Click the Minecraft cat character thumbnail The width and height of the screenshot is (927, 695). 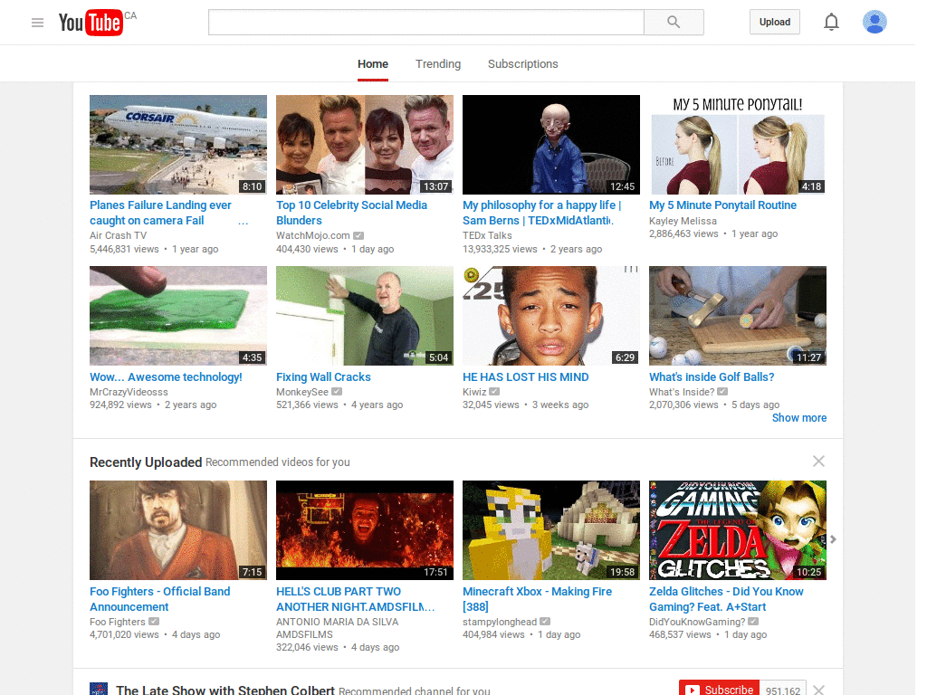pos(551,530)
